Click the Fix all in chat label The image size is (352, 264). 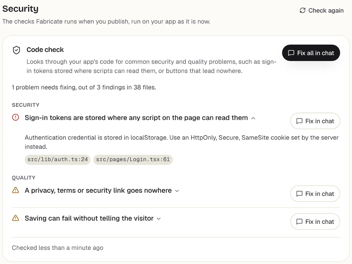[x=316, y=53]
